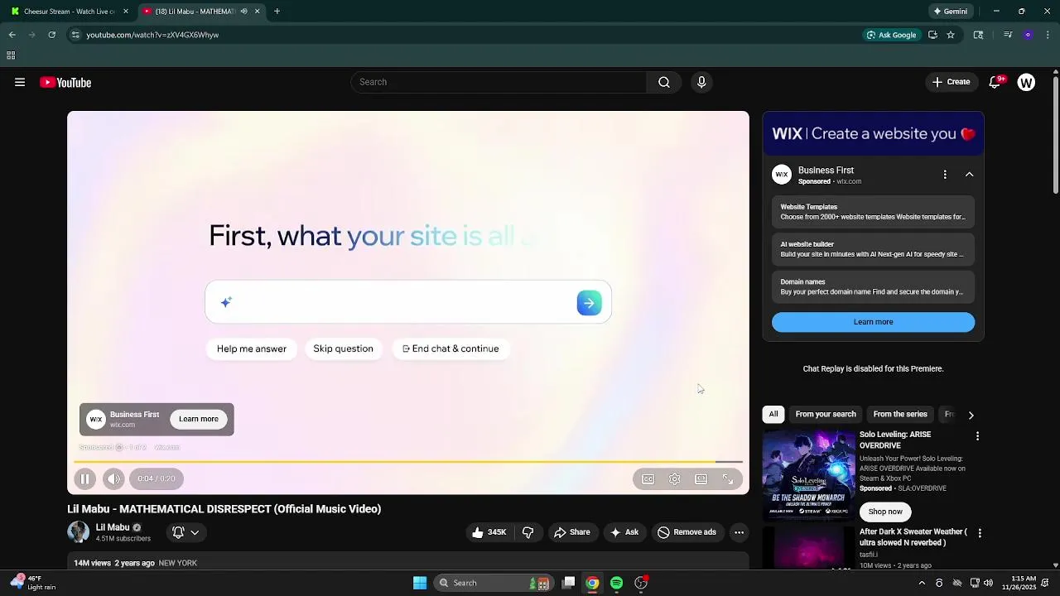The height and width of the screenshot is (596, 1060).
Task: Seek on the ad progress bar
Action: pos(408,462)
